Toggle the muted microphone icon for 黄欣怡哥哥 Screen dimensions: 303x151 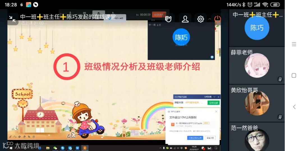280,117
